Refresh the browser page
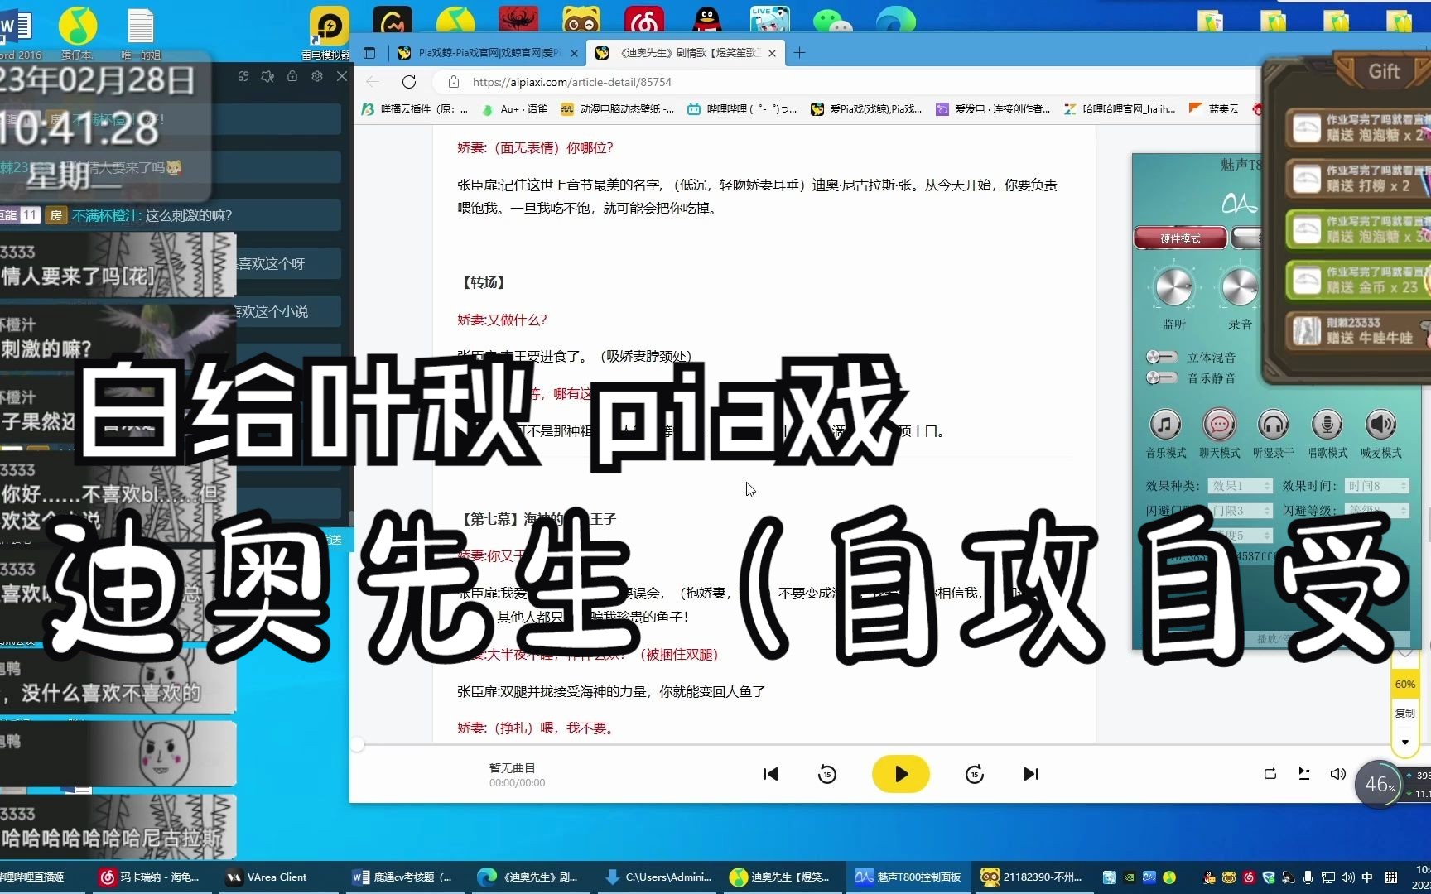 pos(409,82)
